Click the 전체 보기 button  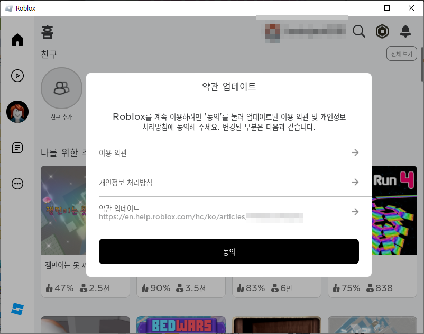click(x=402, y=53)
